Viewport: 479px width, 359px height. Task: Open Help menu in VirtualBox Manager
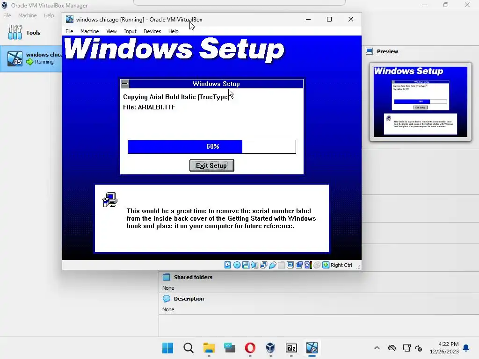click(x=49, y=15)
